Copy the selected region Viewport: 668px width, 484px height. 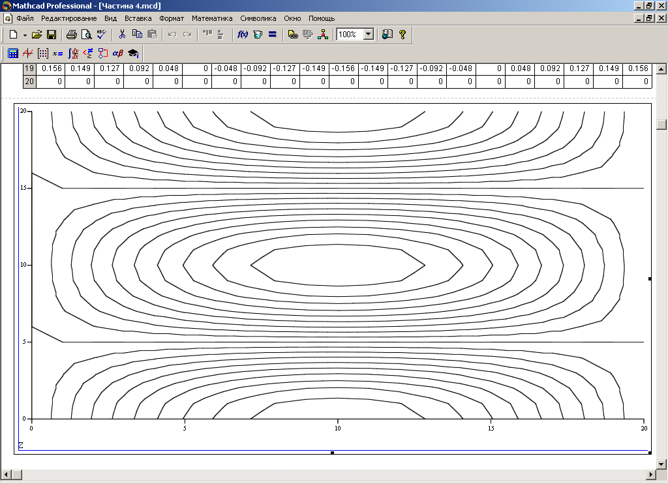point(137,35)
